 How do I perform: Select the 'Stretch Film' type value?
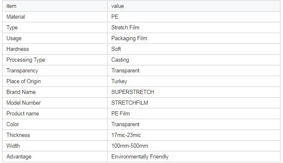[125, 28]
